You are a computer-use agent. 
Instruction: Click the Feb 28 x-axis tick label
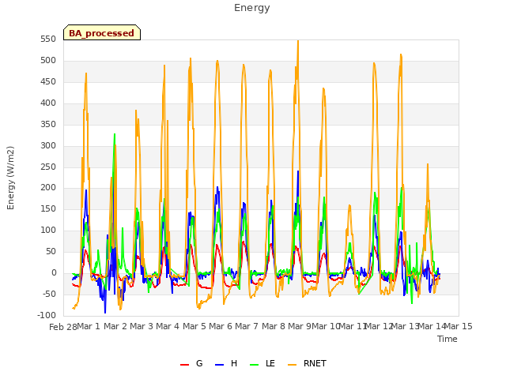coord(63,327)
